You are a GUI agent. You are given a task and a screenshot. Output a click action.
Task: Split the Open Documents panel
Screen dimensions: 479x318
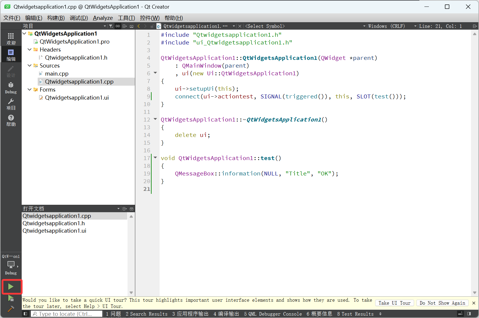[125, 209]
